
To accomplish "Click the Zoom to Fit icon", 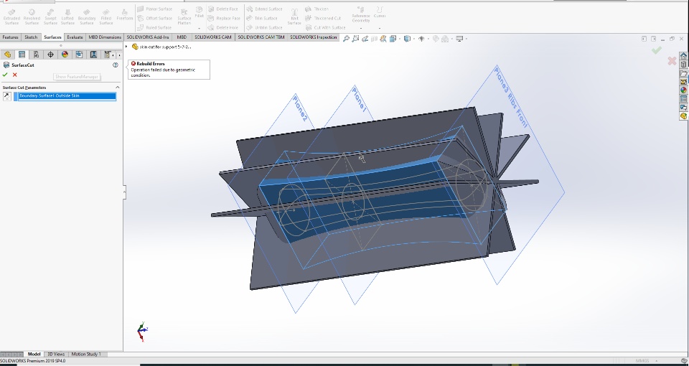I will click(346, 39).
